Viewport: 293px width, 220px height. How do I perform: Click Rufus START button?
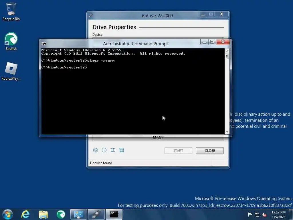point(178,151)
